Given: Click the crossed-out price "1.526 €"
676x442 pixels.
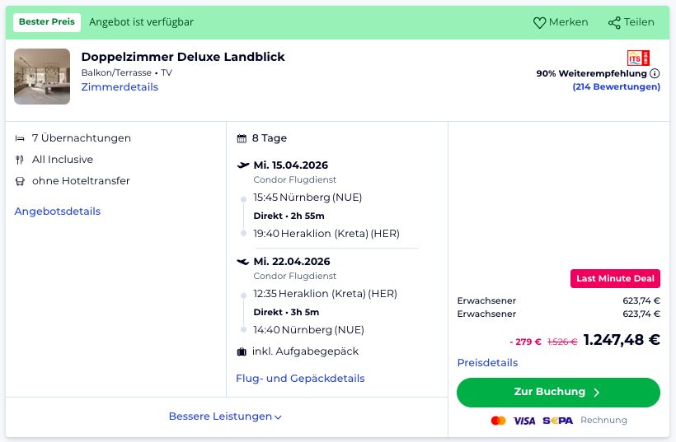Looking at the screenshot, I should coord(562,342).
